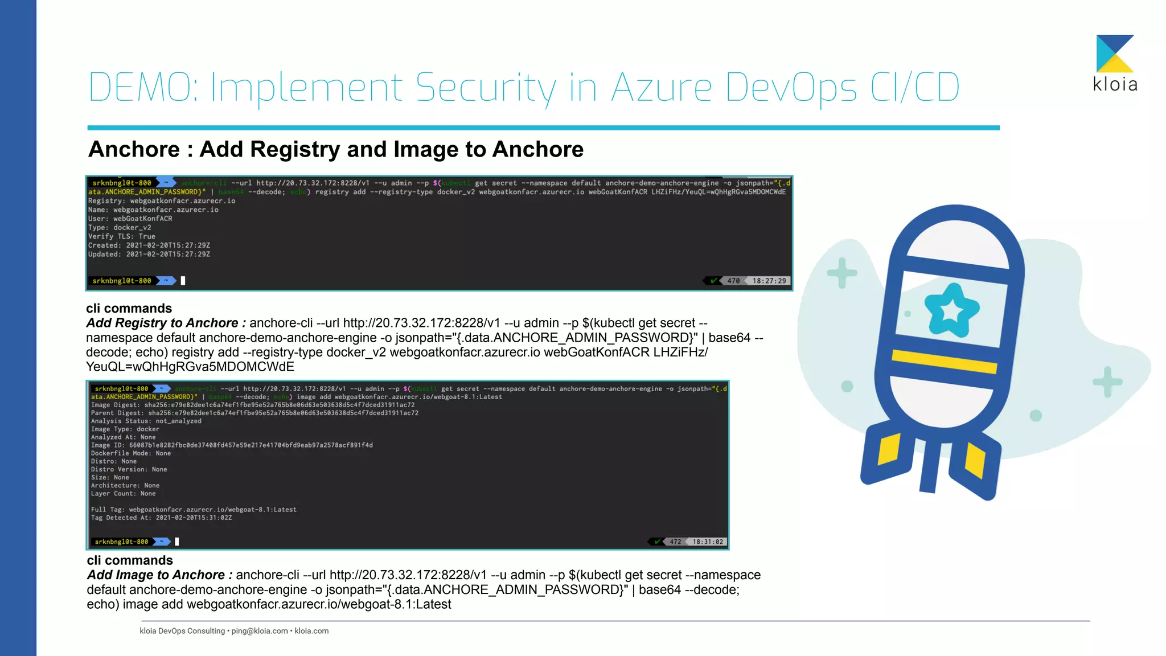Click 'Registry: webgoatkonfacr.azurecr.io' line in first terminal
Screen dimensions: 1166x656
tap(162, 201)
